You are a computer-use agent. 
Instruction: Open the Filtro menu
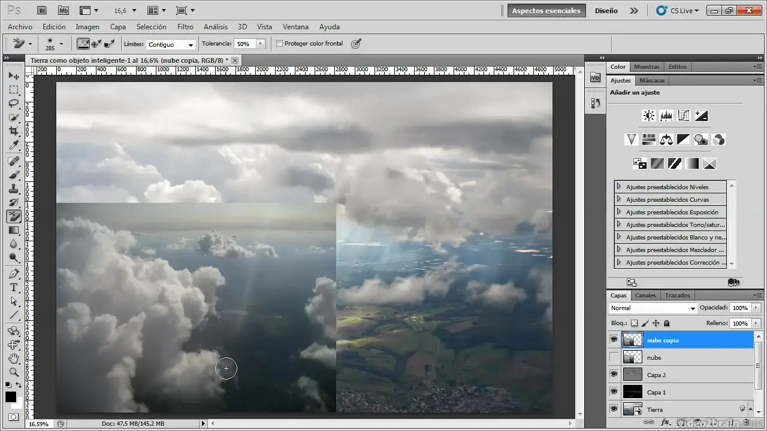click(x=185, y=27)
